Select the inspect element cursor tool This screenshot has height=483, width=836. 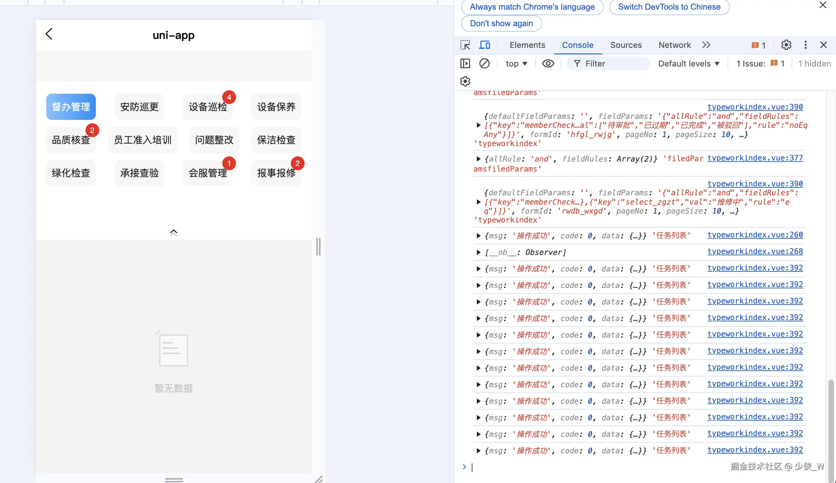tap(465, 45)
